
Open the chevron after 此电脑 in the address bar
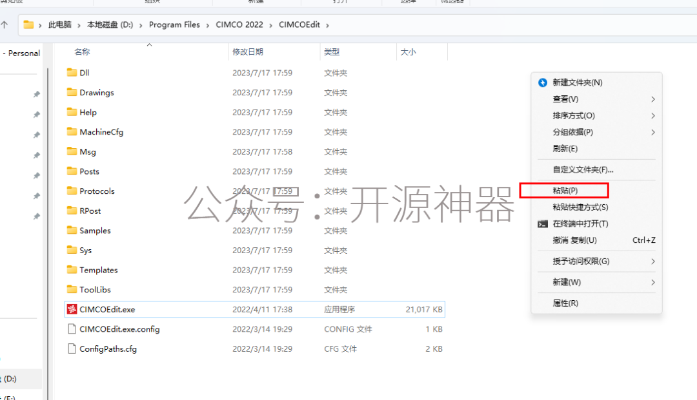click(79, 25)
